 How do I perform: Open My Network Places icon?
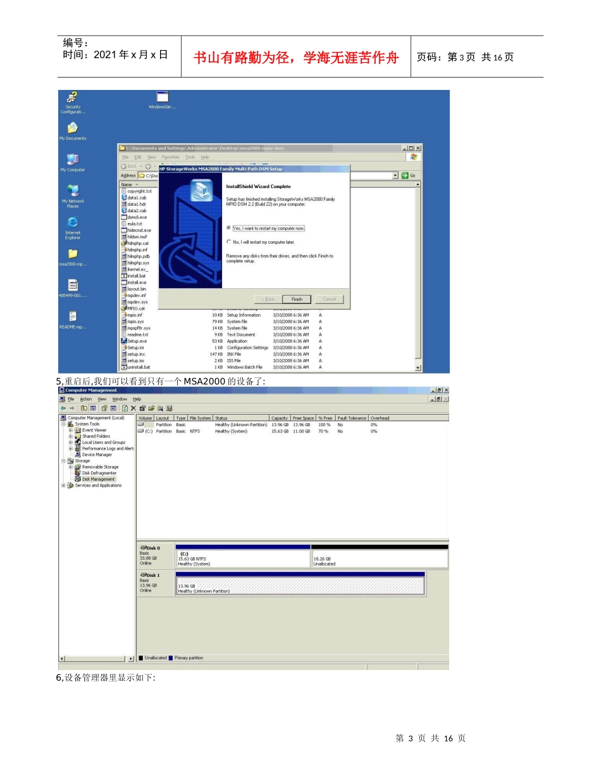73,190
